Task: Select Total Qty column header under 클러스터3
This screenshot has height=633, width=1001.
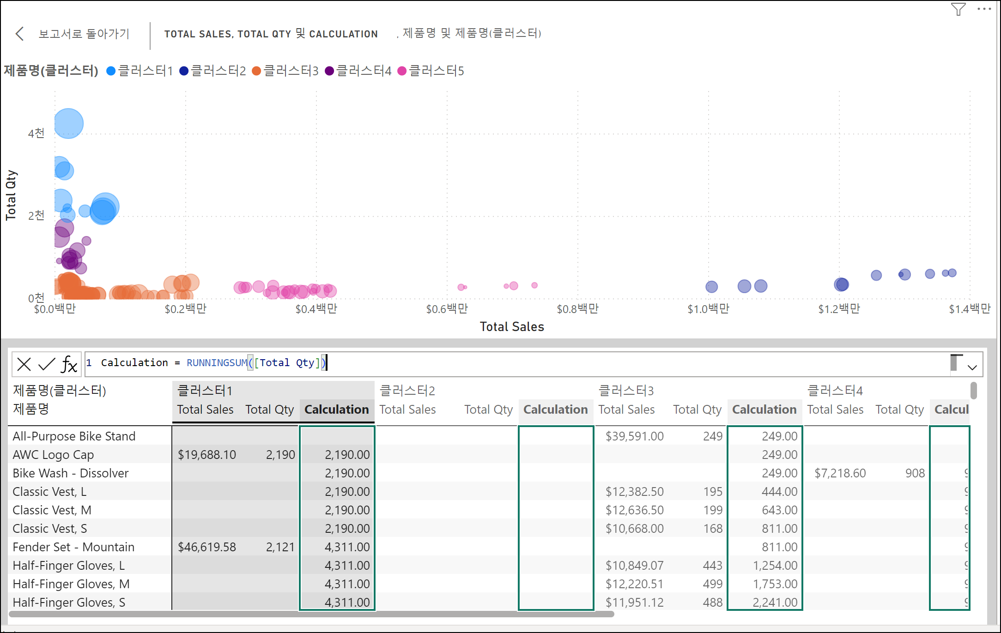Action: click(697, 410)
